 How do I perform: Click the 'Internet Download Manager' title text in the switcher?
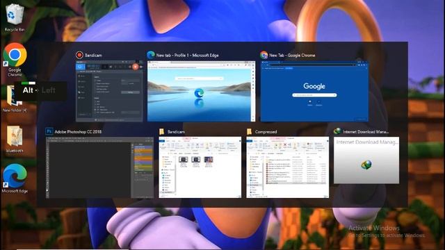coord(366,132)
